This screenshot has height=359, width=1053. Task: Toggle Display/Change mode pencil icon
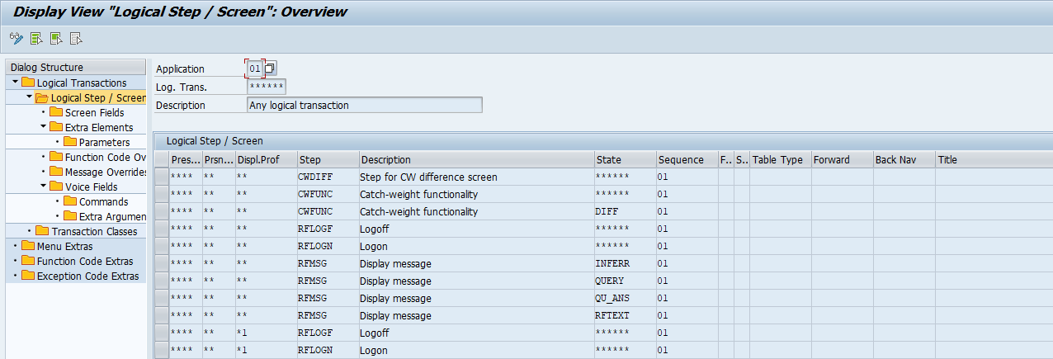16,38
